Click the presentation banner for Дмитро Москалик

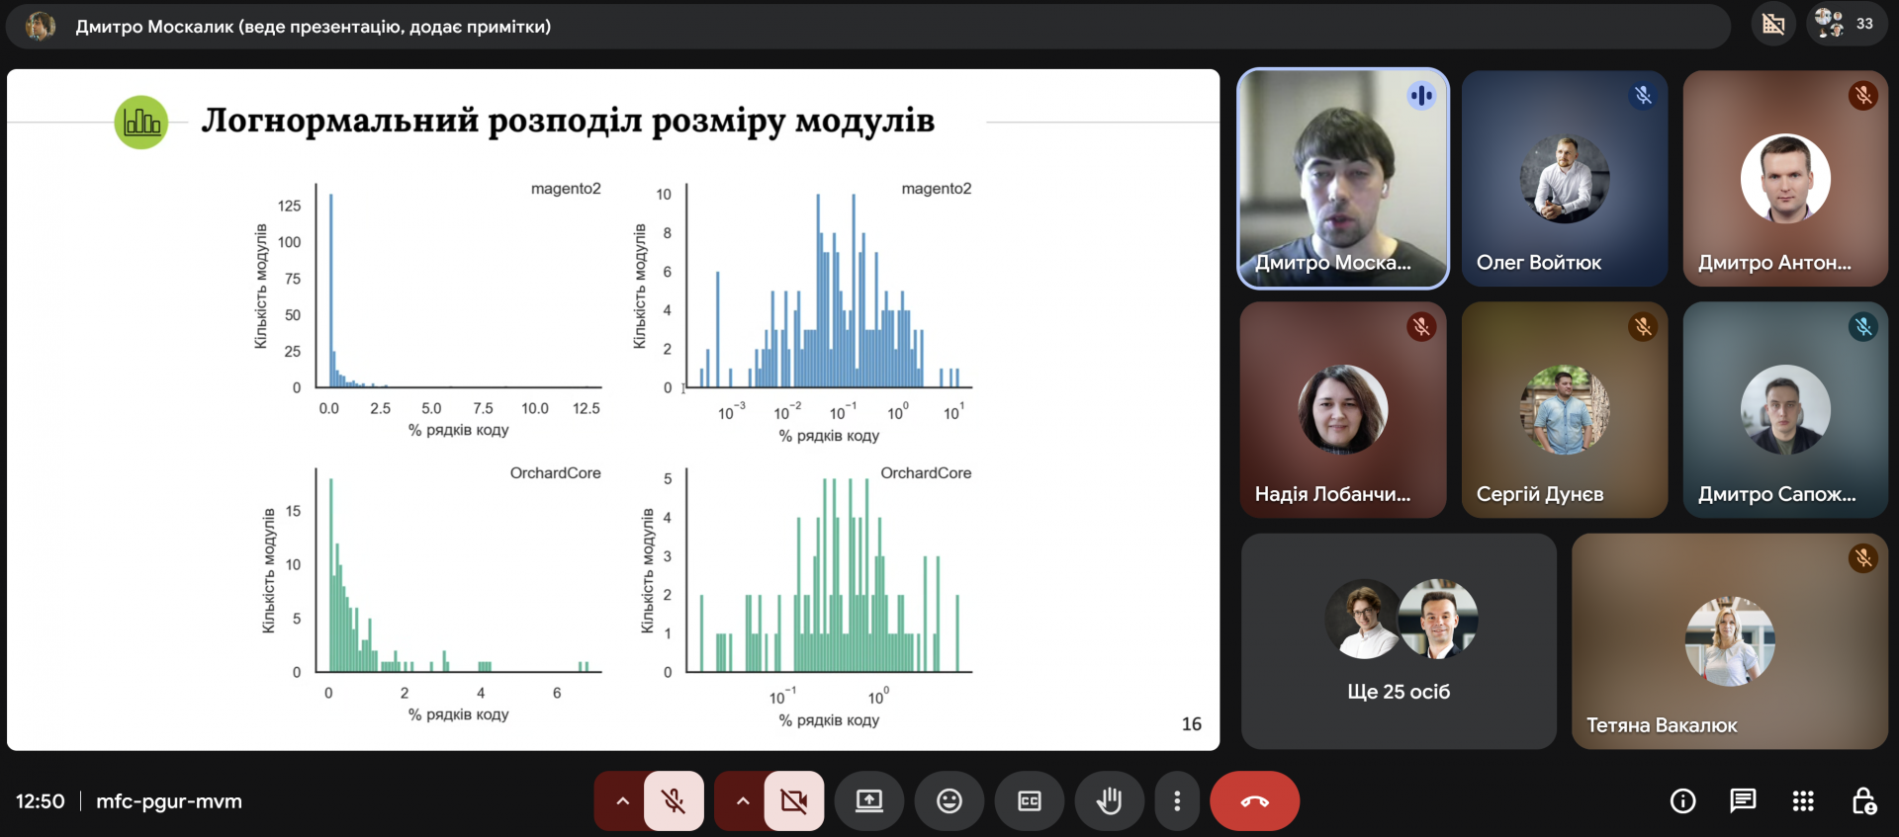313,27
